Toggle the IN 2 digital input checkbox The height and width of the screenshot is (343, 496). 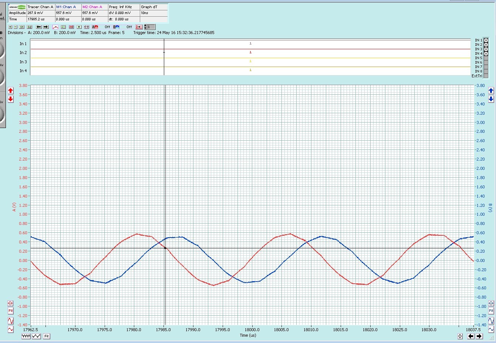point(486,45)
